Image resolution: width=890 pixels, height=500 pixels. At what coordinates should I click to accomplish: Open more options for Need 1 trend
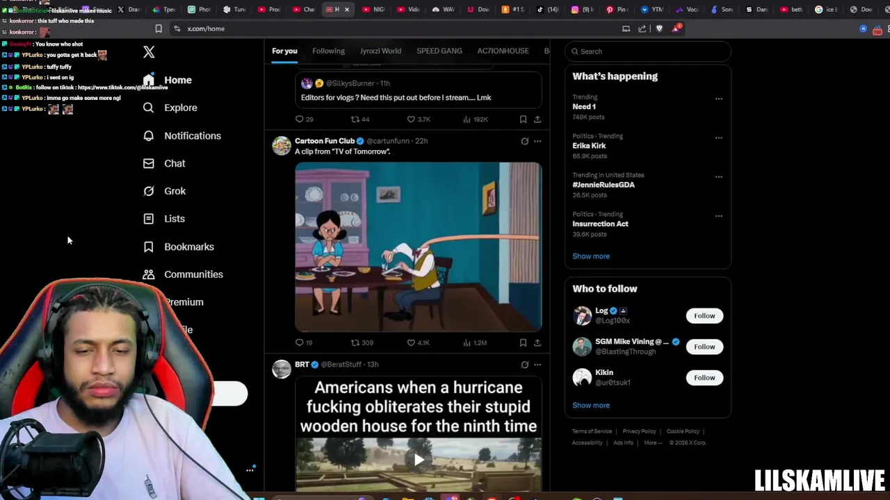pyautogui.click(x=719, y=99)
